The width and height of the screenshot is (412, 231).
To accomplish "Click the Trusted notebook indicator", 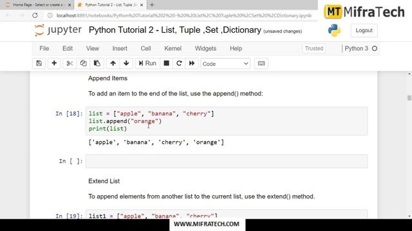I will tap(314, 49).
